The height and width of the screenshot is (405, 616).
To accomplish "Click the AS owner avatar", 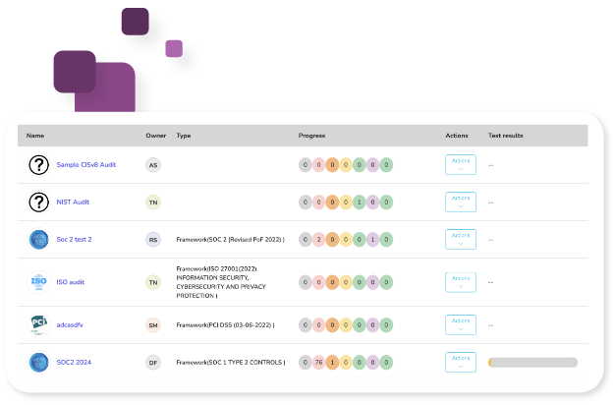I will tap(152, 165).
